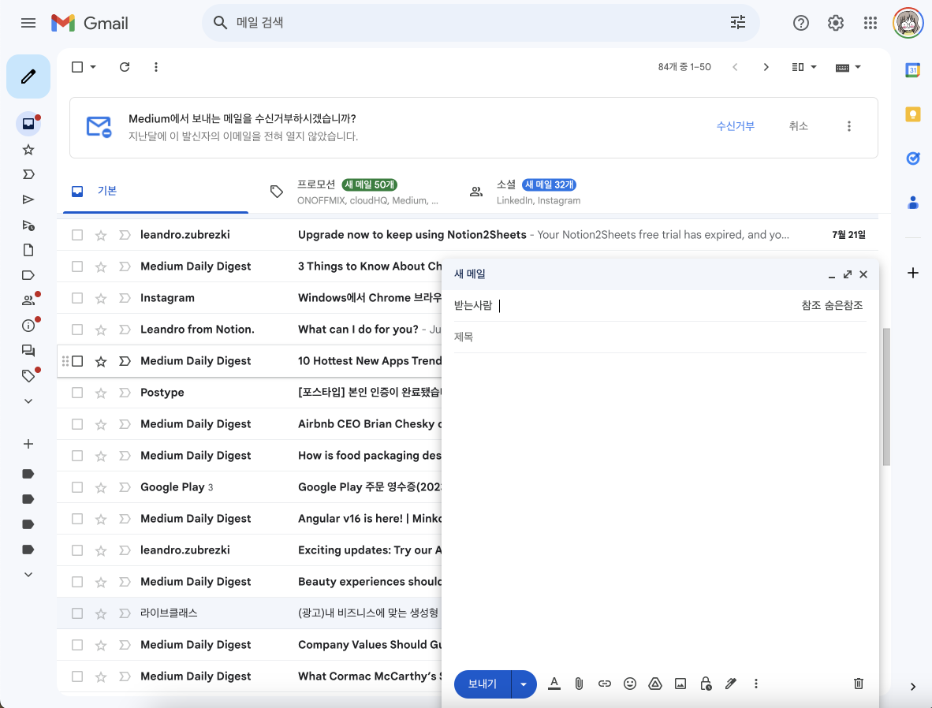
Task: Open the send options arrow beside 보내기
Action: click(524, 684)
